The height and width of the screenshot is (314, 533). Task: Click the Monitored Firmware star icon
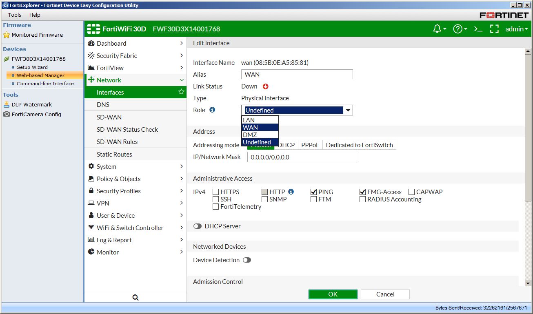click(x=7, y=35)
